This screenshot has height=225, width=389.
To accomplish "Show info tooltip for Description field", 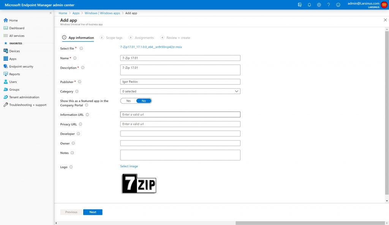I will tap(83, 68).
